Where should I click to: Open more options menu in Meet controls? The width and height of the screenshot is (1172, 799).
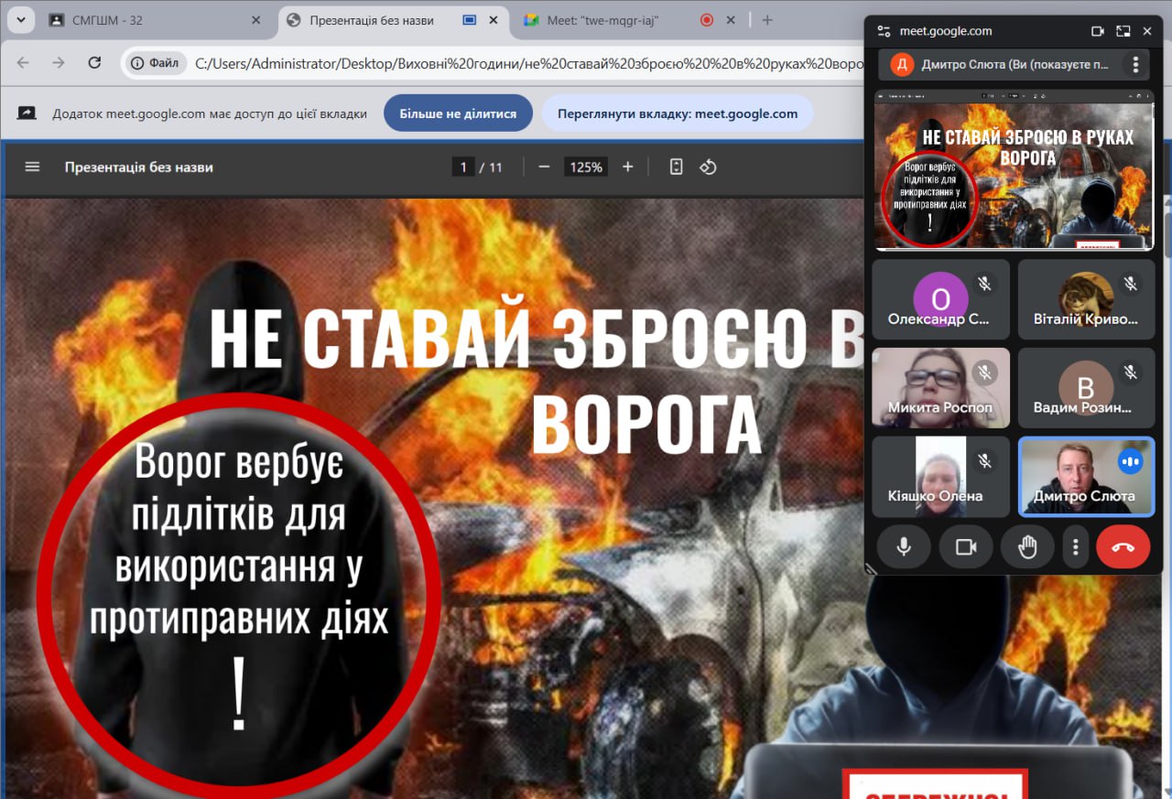point(1075,546)
